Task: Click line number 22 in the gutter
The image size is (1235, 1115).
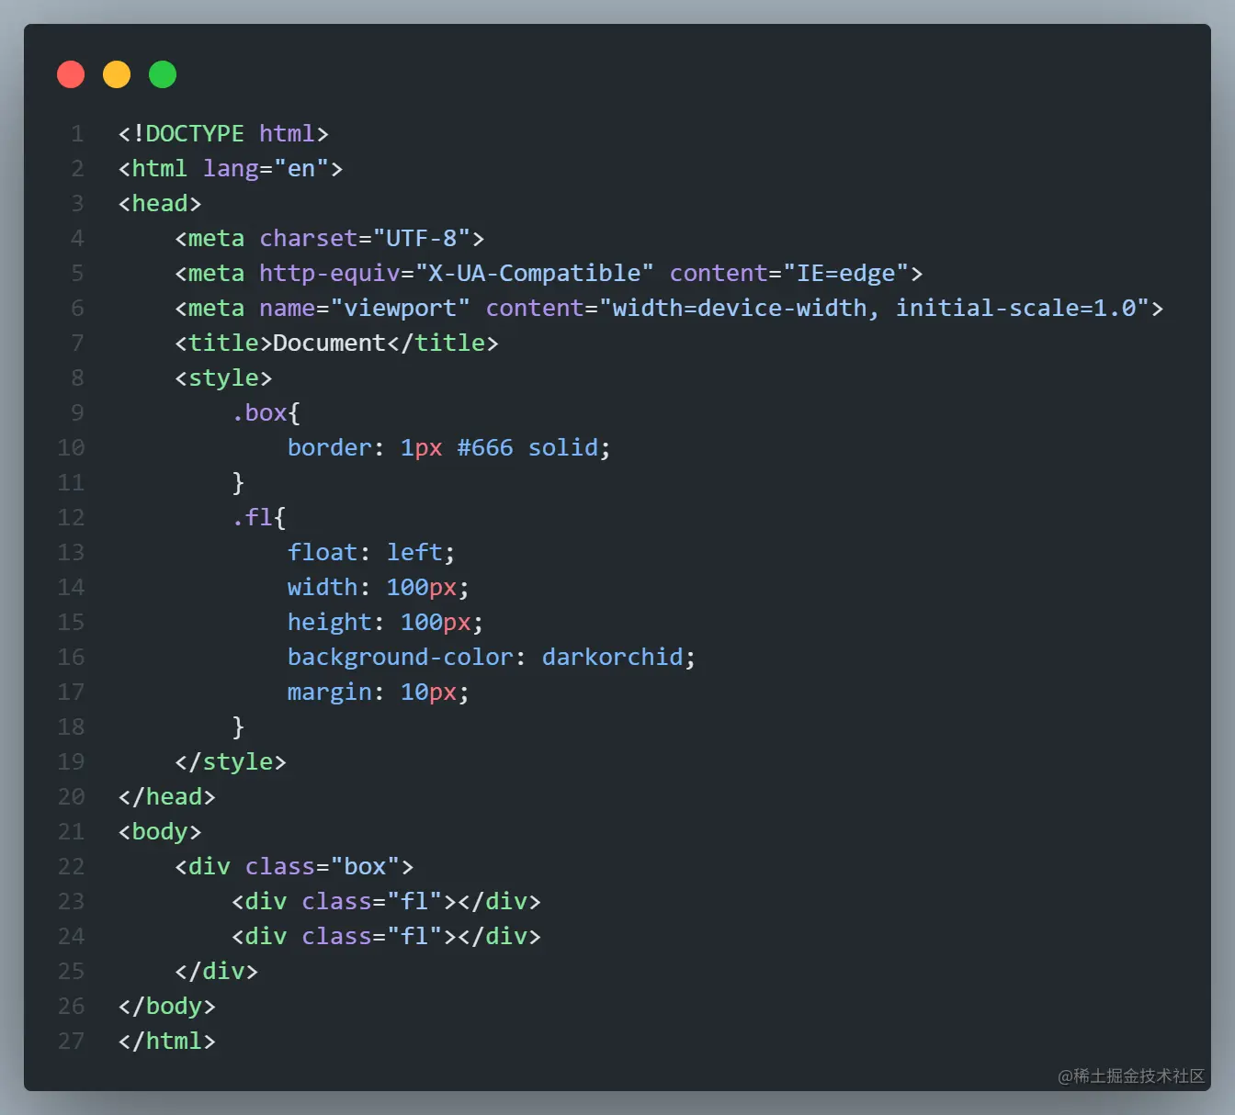Action: tap(71, 866)
